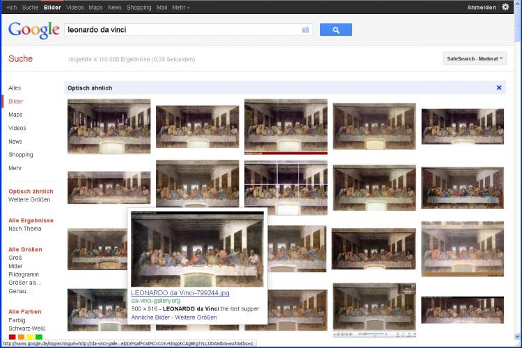
Task: Open search by image camera icon
Action: pyautogui.click(x=306, y=30)
